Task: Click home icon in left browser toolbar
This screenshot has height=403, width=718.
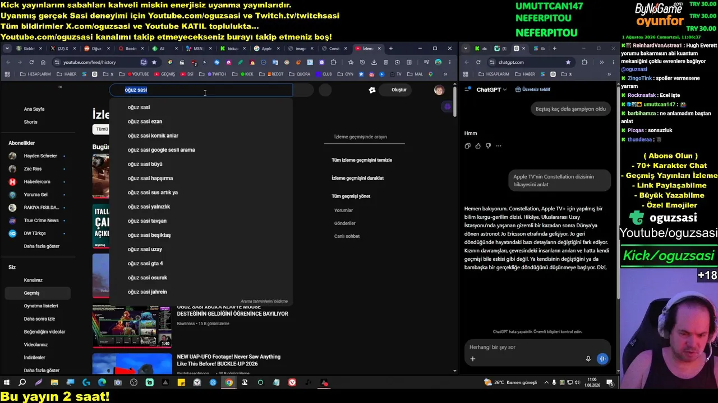Action: tap(43, 62)
